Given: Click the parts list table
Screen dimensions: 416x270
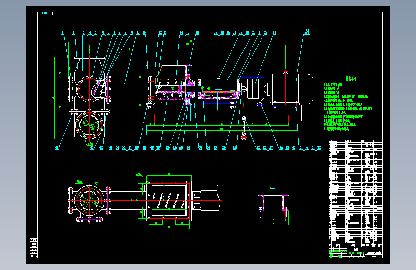Looking at the screenshot, I should click(356, 194).
